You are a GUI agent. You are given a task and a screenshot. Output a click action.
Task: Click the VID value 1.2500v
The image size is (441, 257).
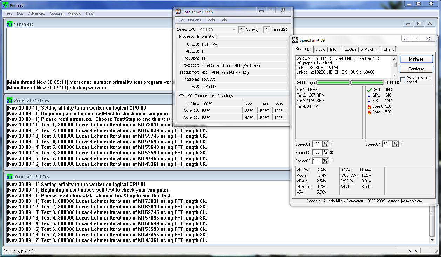(x=244, y=86)
